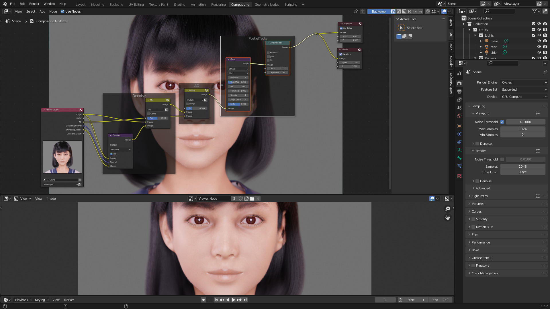550x309 pixels.
Task: Click the New Collection icon in outliner
Action: coord(545,11)
